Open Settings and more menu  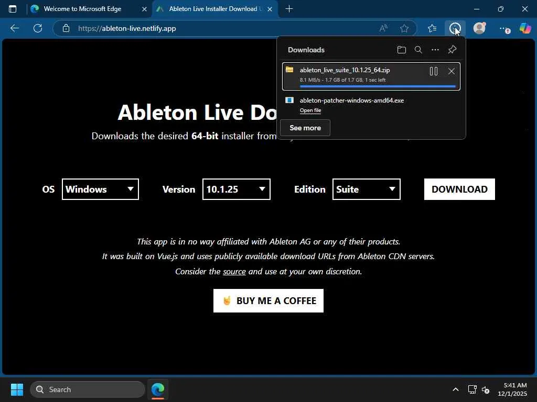[x=504, y=29]
